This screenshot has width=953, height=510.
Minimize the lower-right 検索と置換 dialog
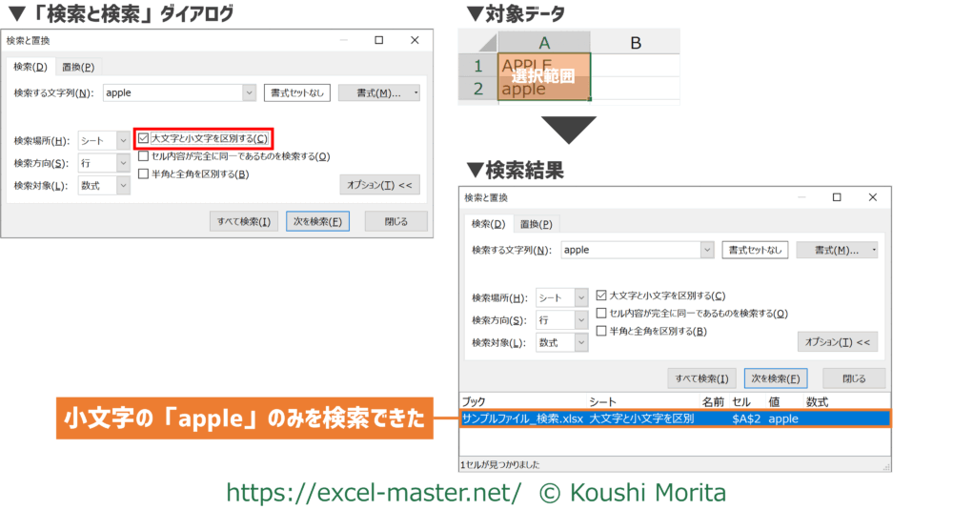(x=801, y=197)
